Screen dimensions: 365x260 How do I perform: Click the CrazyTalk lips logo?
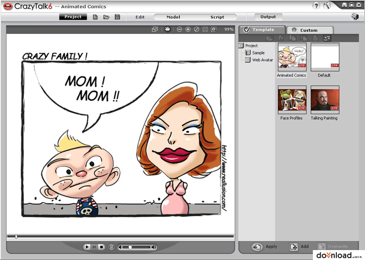click(8, 6)
